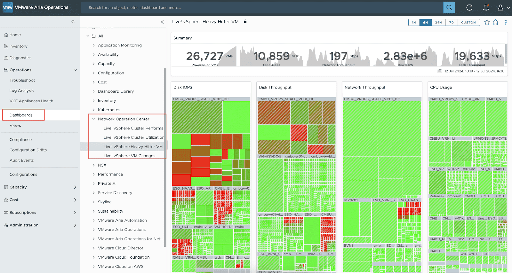The width and height of the screenshot is (512, 273).
Task: Click the home icon beside the star
Action: click(x=496, y=22)
